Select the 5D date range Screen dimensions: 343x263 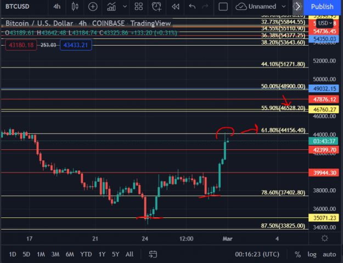(x=26, y=254)
